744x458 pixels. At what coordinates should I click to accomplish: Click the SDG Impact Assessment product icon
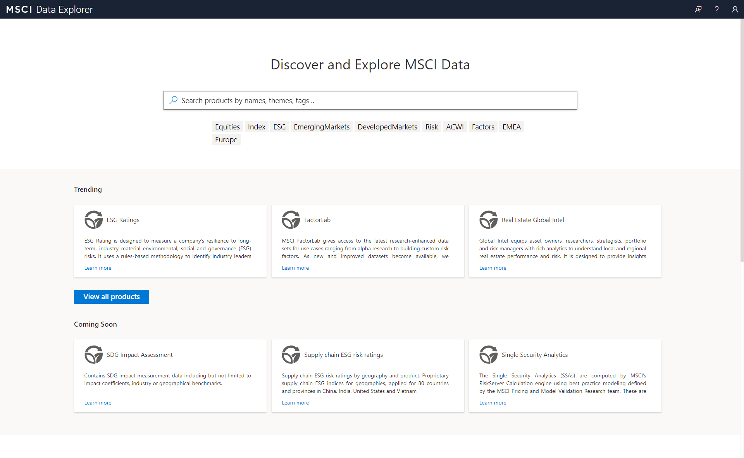[x=93, y=355]
